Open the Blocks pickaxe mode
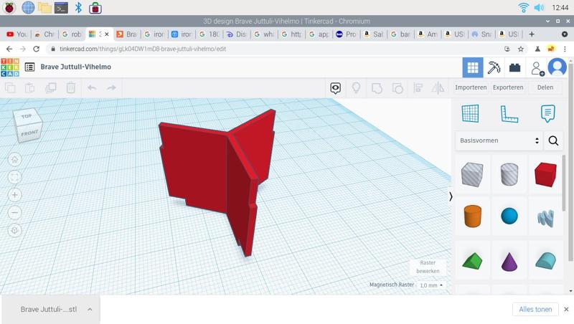Screen dimensions: 574x324 click(x=494, y=67)
